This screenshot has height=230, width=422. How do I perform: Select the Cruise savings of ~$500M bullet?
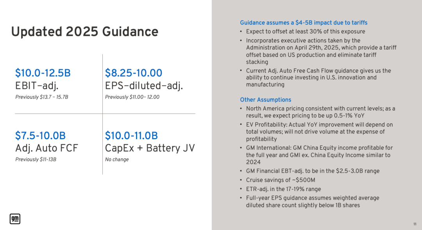click(281, 180)
